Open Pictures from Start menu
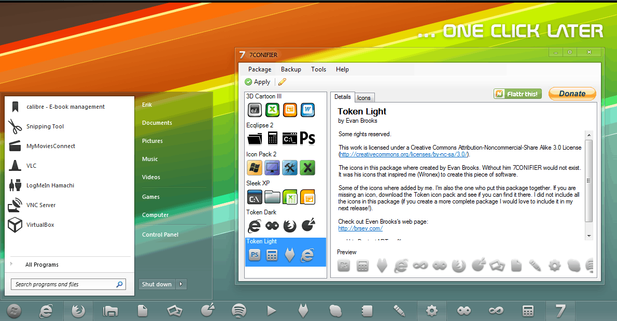Image resolution: width=617 pixels, height=321 pixels. [x=152, y=141]
